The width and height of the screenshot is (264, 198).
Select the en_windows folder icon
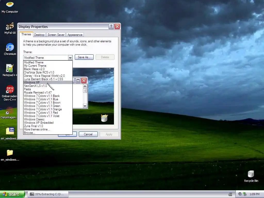pyautogui.click(x=10, y=155)
